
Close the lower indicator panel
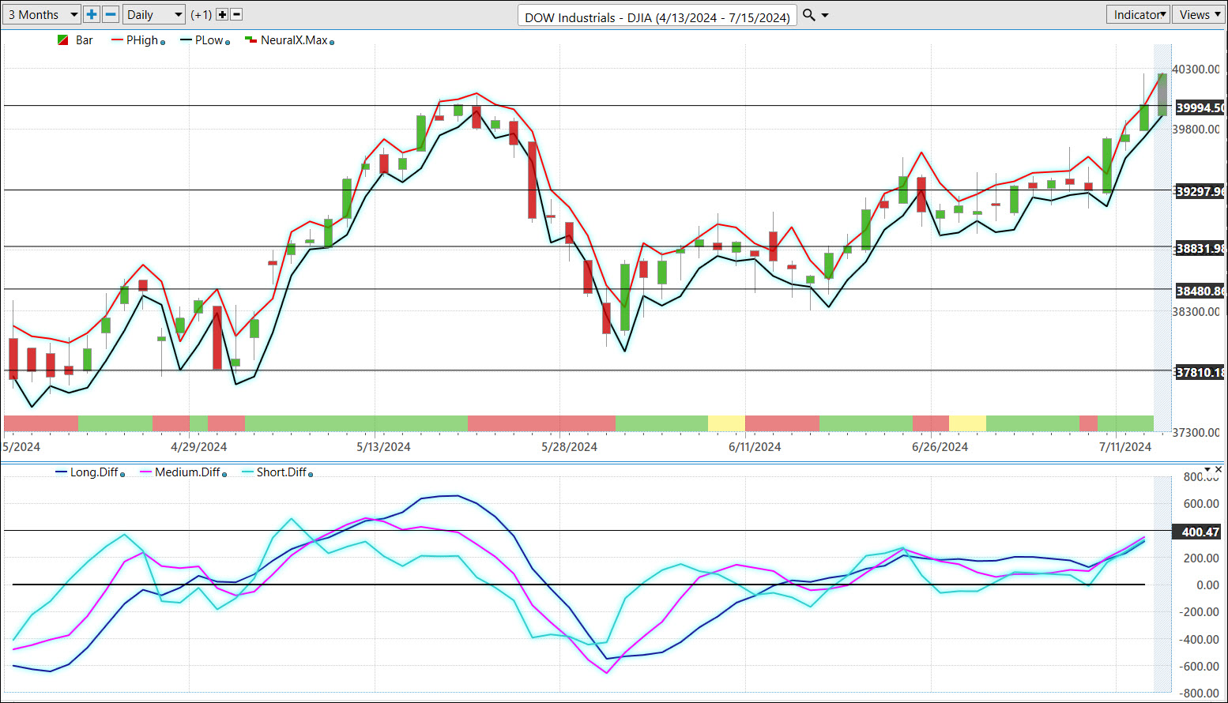(1219, 470)
